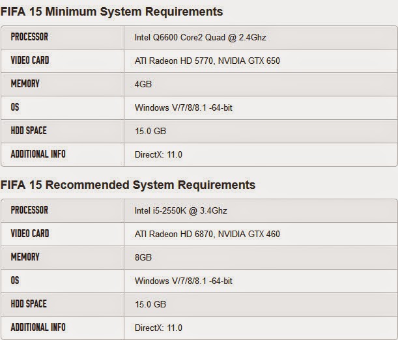Click HDD SPACE label in the minimum table
398x340 pixels.
(29, 130)
